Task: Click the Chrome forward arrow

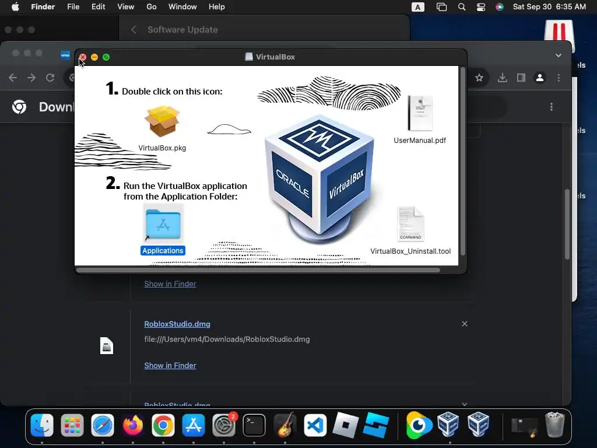Action: 31,78
